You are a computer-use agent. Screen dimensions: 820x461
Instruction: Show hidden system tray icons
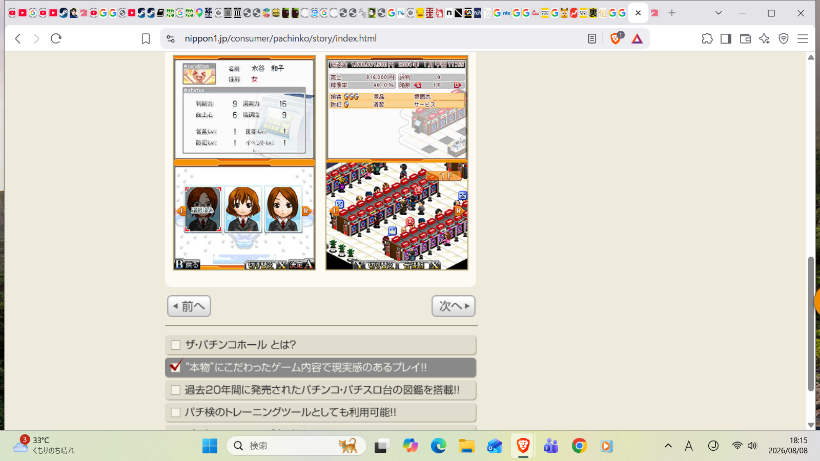668,446
